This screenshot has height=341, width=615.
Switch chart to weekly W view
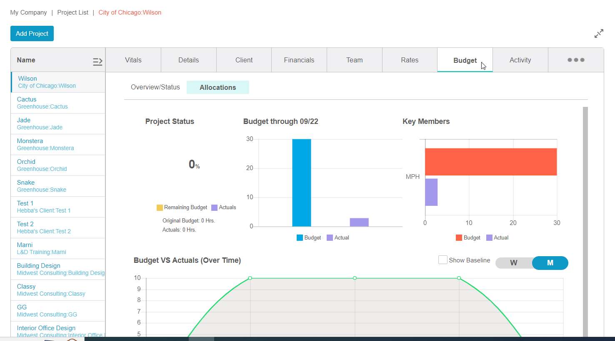(x=514, y=263)
